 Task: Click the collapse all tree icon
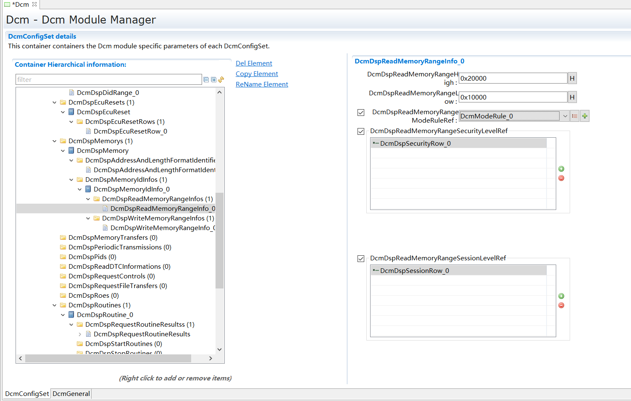click(x=206, y=80)
